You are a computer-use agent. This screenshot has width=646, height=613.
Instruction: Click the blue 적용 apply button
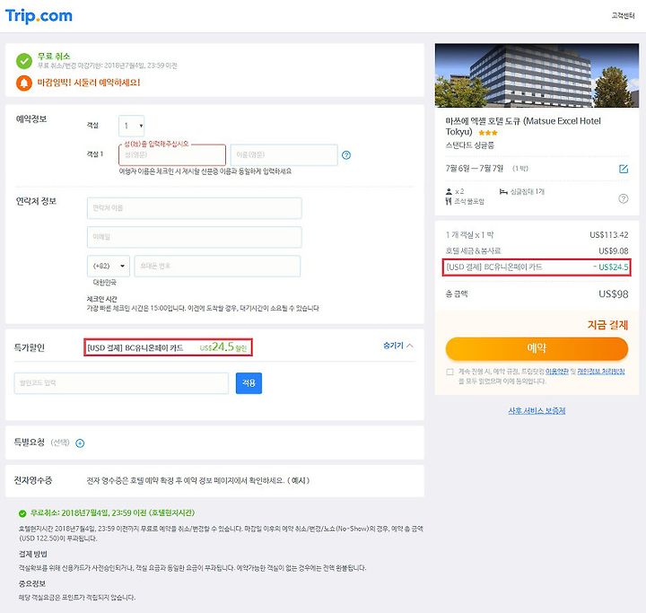point(249,383)
